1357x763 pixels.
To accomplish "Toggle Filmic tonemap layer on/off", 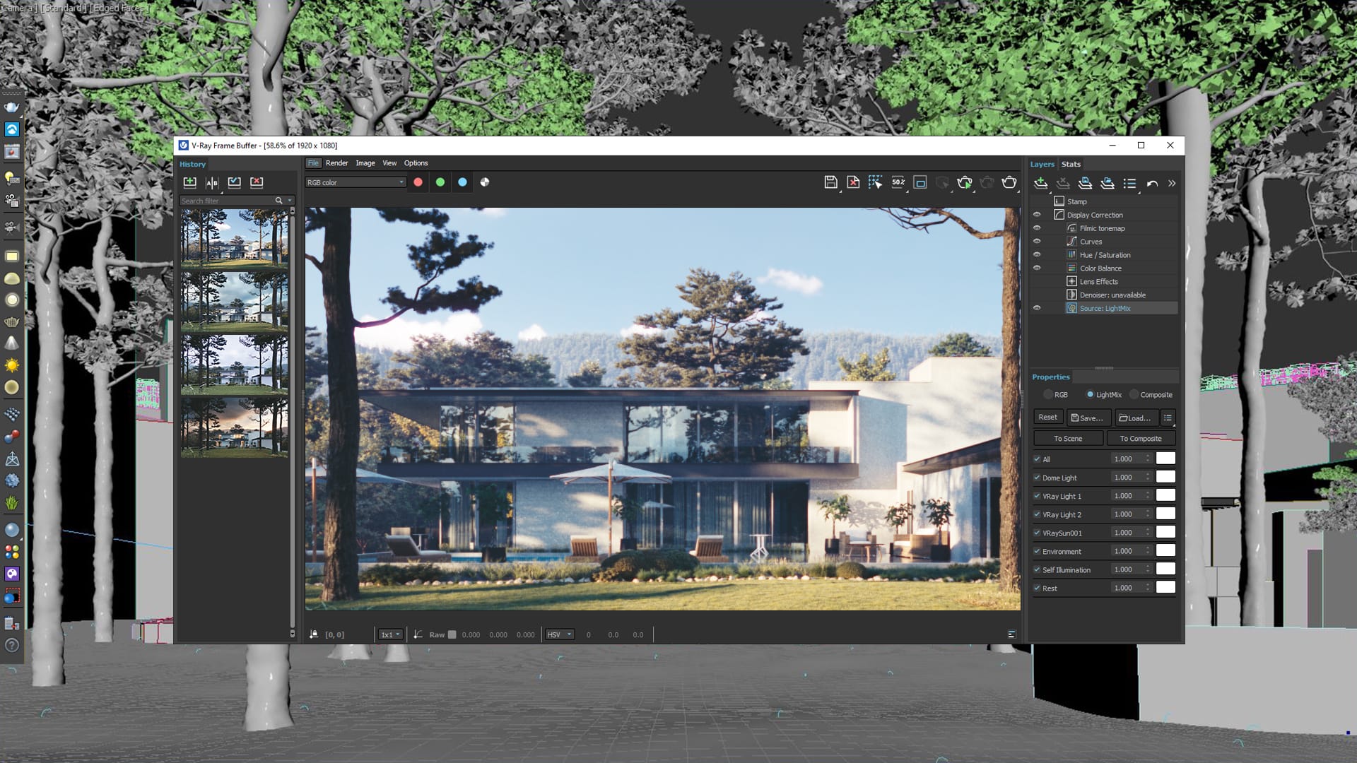I will (1038, 227).
